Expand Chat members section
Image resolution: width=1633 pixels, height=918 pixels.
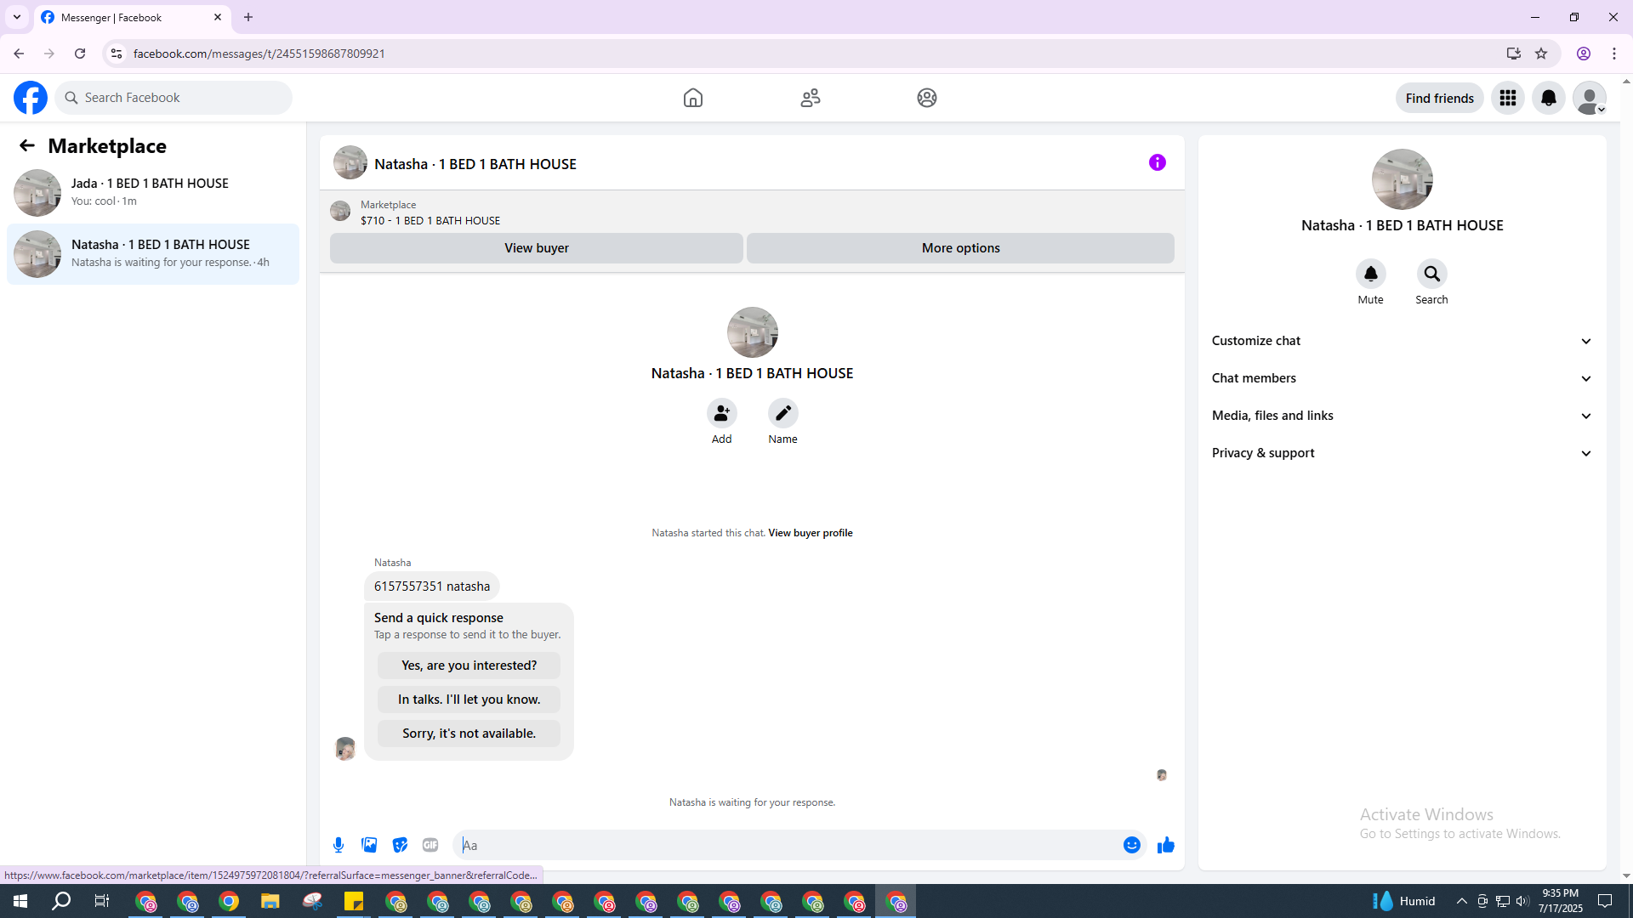(x=1402, y=378)
